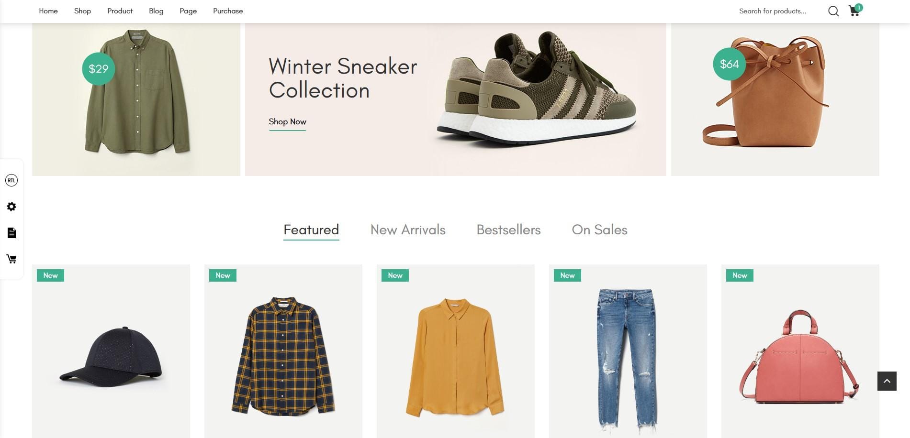Click the $64 price badge
This screenshot has height=438, width=910.
(x=730, y=64)
